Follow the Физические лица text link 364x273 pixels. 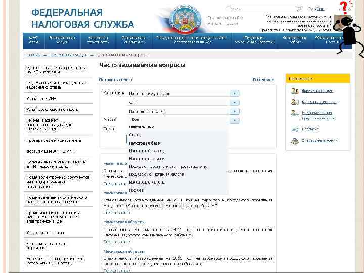tap(317, 91)
